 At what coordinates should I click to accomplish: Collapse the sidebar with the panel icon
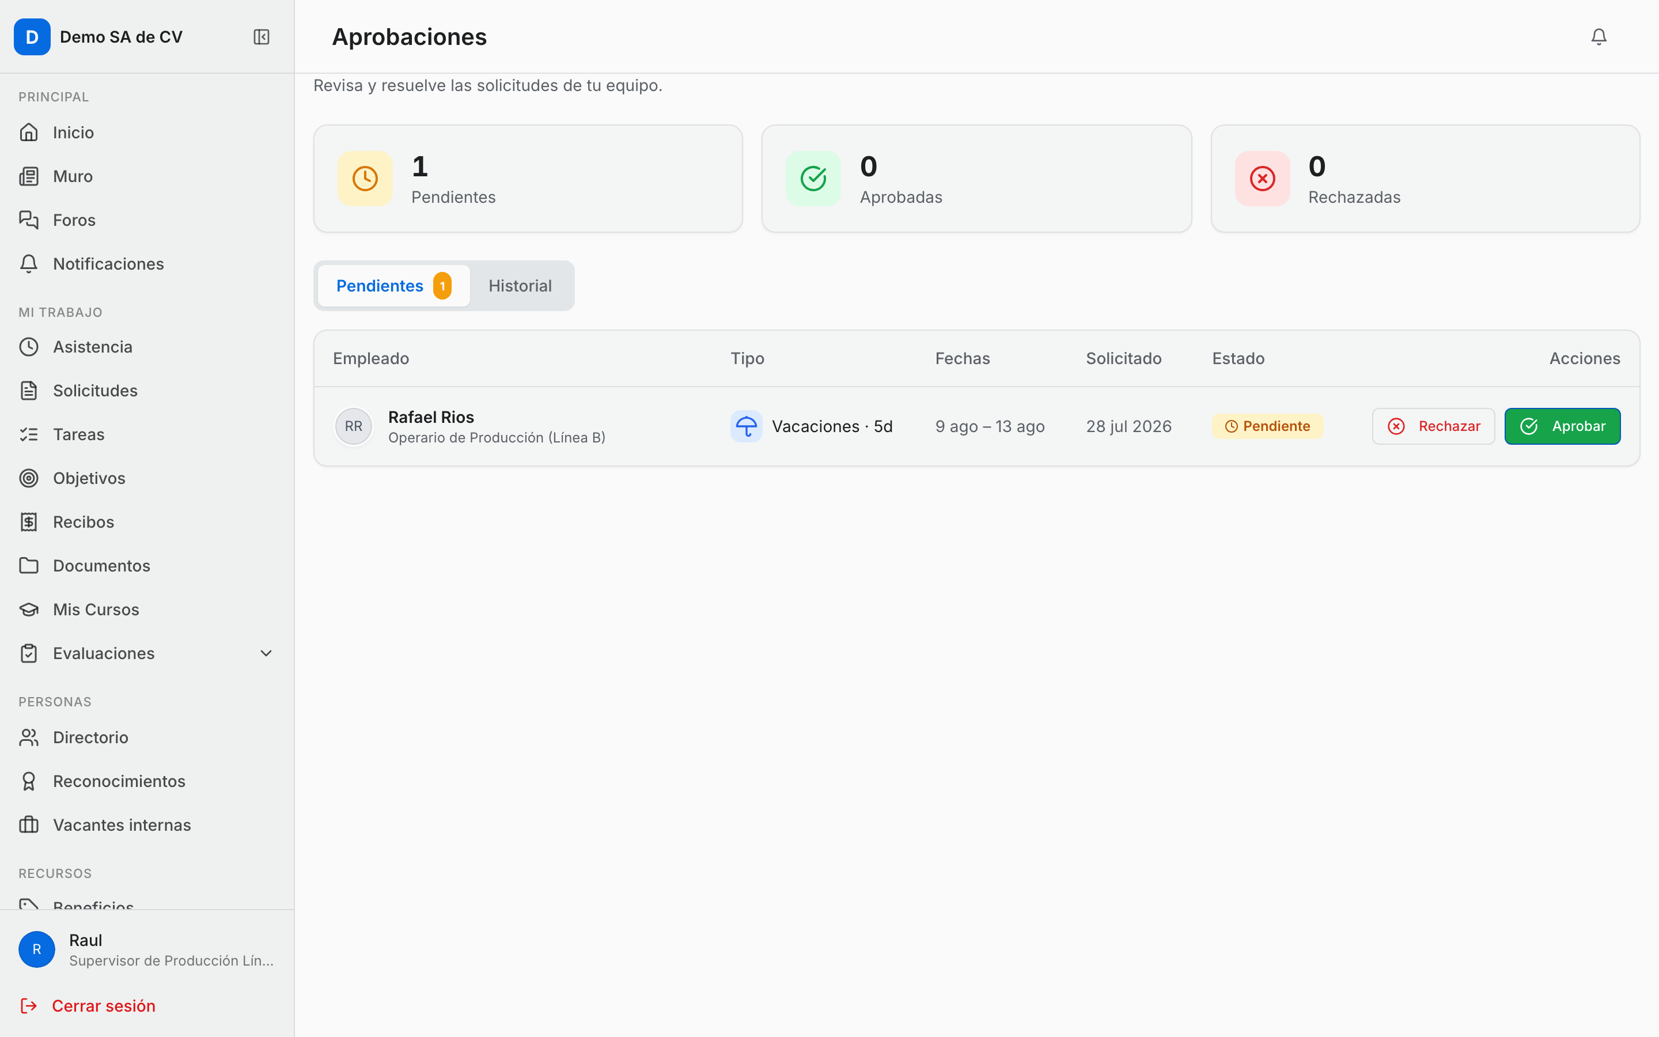coord(261,37)
